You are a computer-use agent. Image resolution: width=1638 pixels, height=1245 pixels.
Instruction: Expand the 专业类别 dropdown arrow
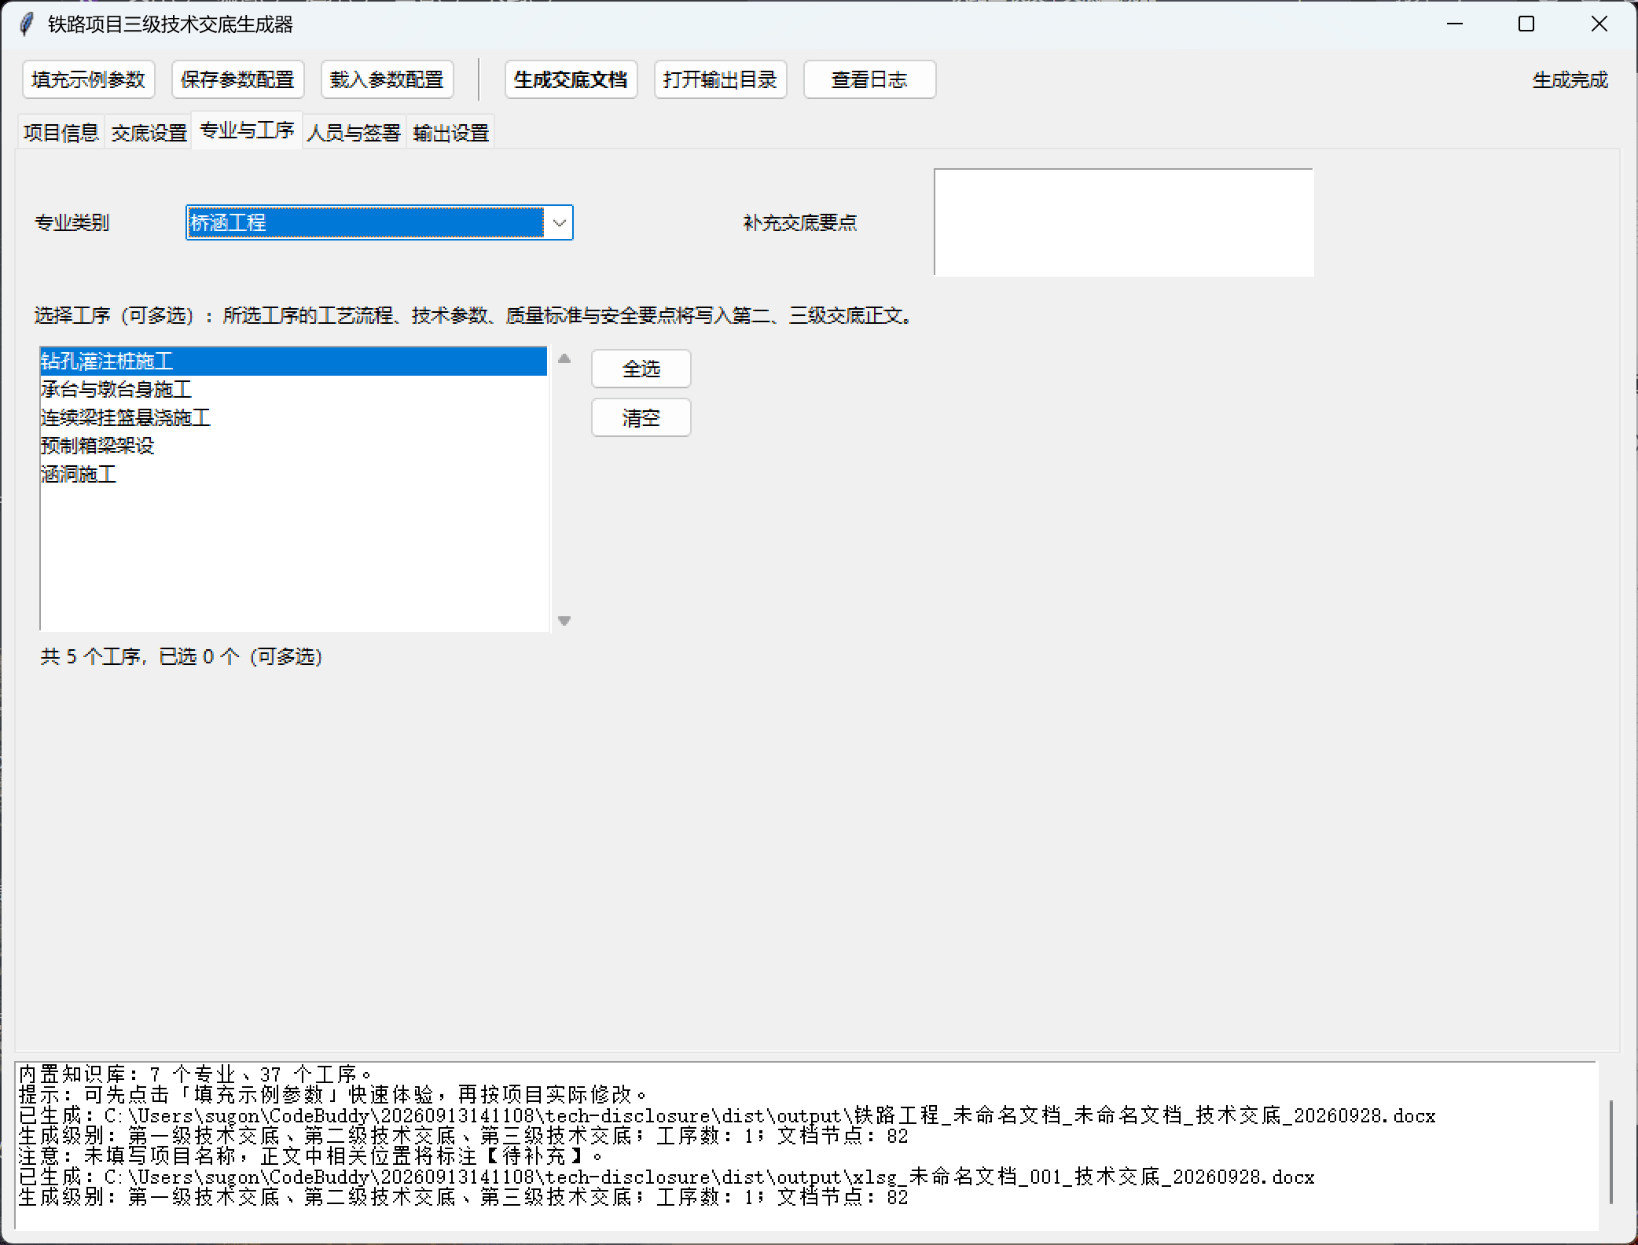click(x=559, y=222)
